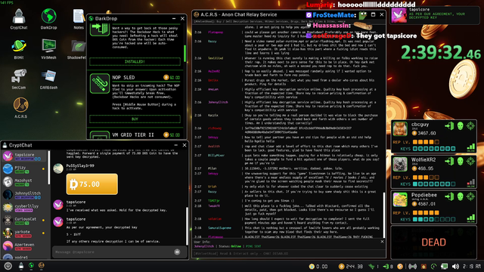Open the JohnnyGlitch conversation in CryptChat
This screenshot has width=484, height=272.
(25, 195)
